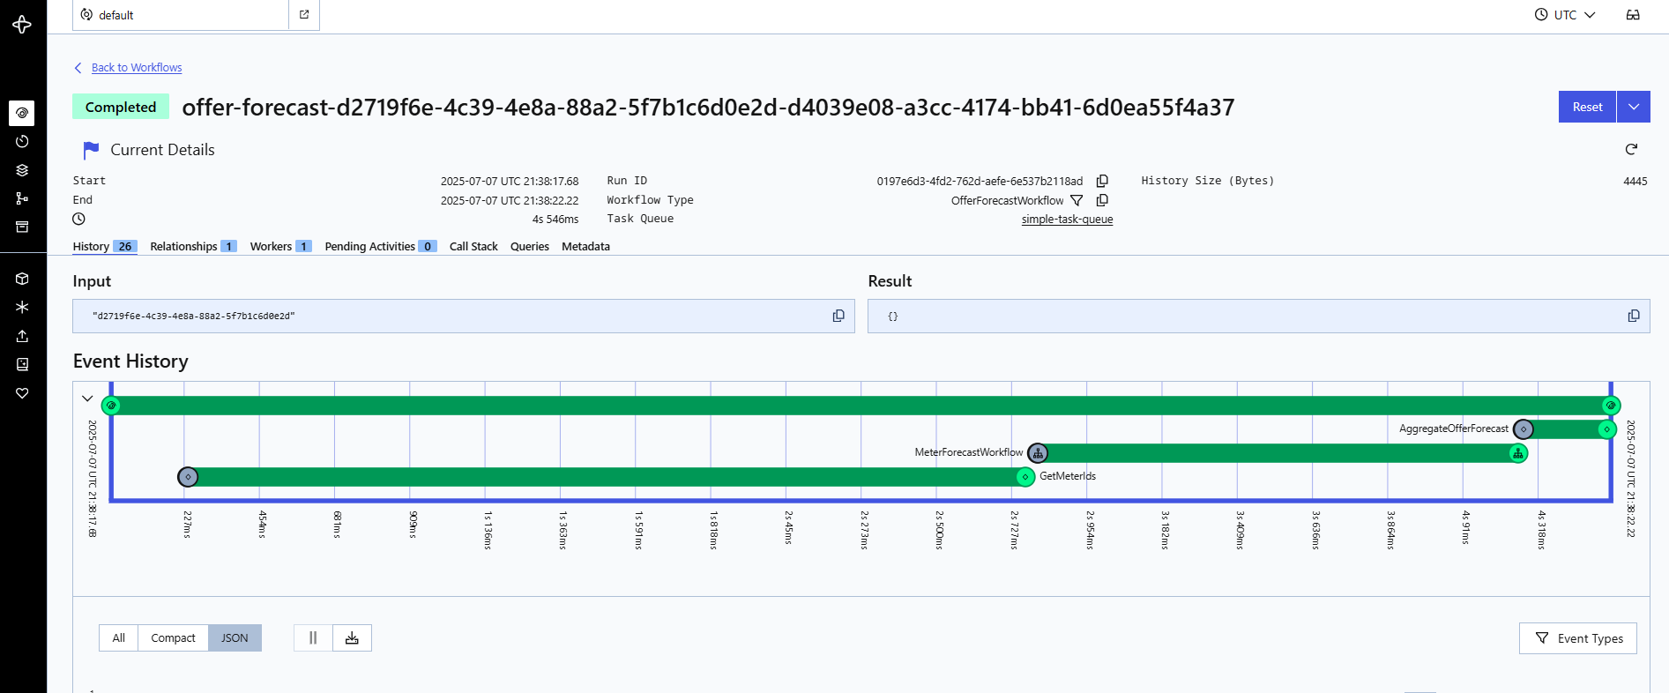Expand the Reset button dropdown arrow
This screenshot has height=693, width=1669.
click(x=1634, y=107)
